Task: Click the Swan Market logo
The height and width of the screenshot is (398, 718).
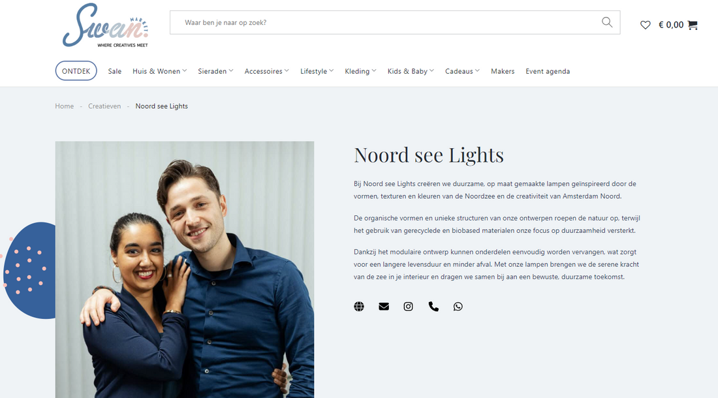Action: 105,25
